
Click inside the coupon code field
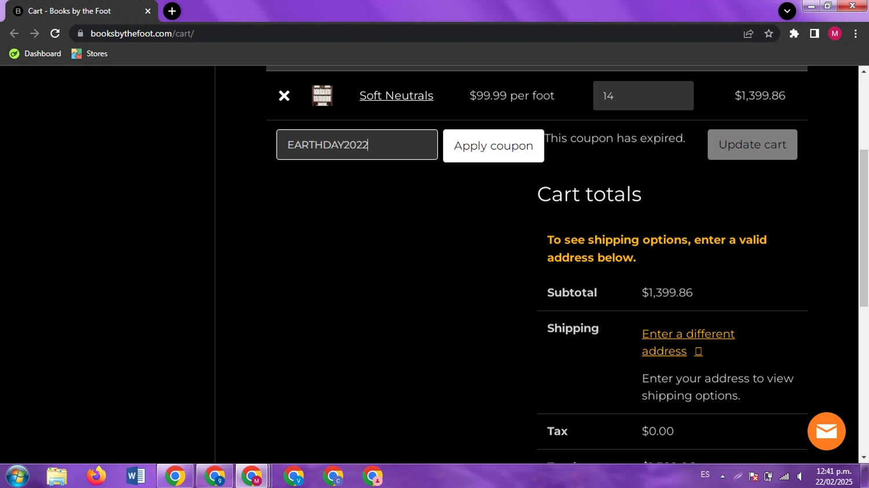(357, 145)
